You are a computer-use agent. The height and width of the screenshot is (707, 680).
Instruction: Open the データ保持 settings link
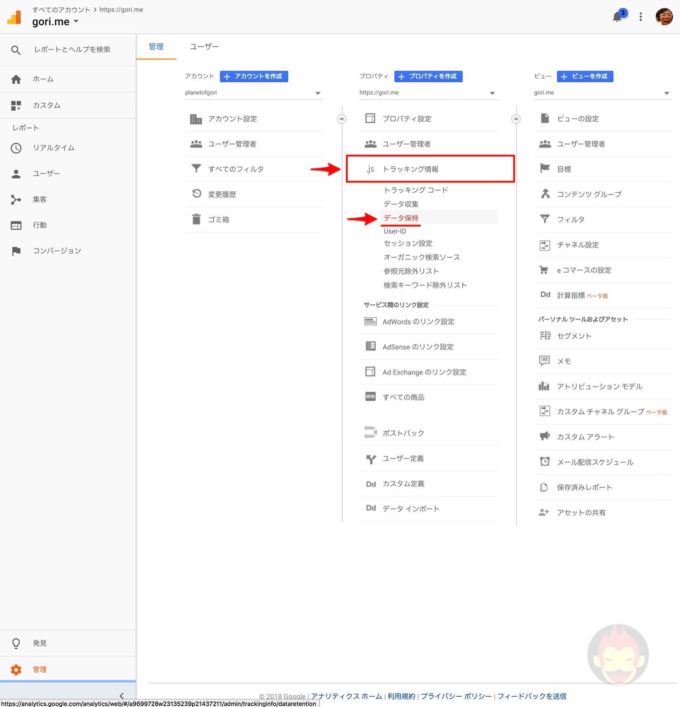tap(400, 218)
